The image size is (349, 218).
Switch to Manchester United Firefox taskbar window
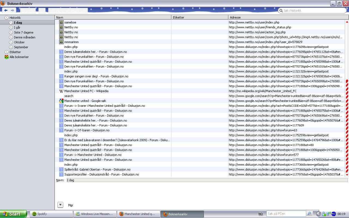138,214
